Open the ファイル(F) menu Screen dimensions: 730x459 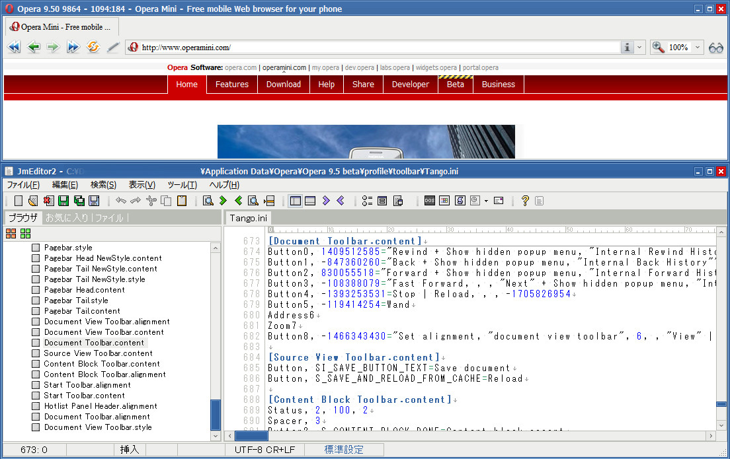[23, 185]
